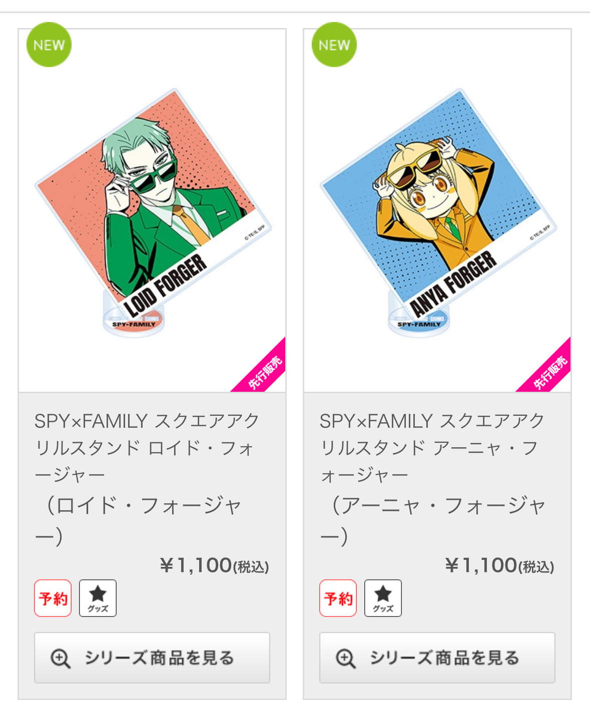The image size is (590, 713).
Task: Open Loid Forger acrylic stand image
Action: 152,211
